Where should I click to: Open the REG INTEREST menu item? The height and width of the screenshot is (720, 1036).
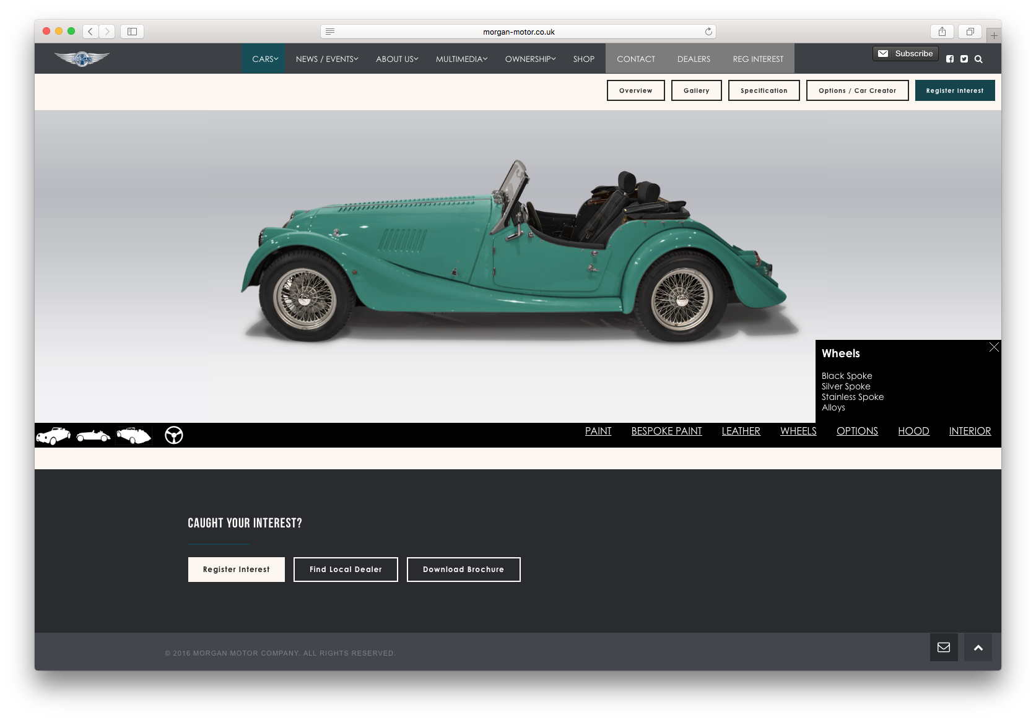click(758, 59)
